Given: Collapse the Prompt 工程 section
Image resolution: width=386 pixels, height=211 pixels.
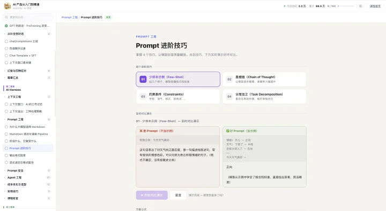Looking at the screenshot, I should [28, 119].
